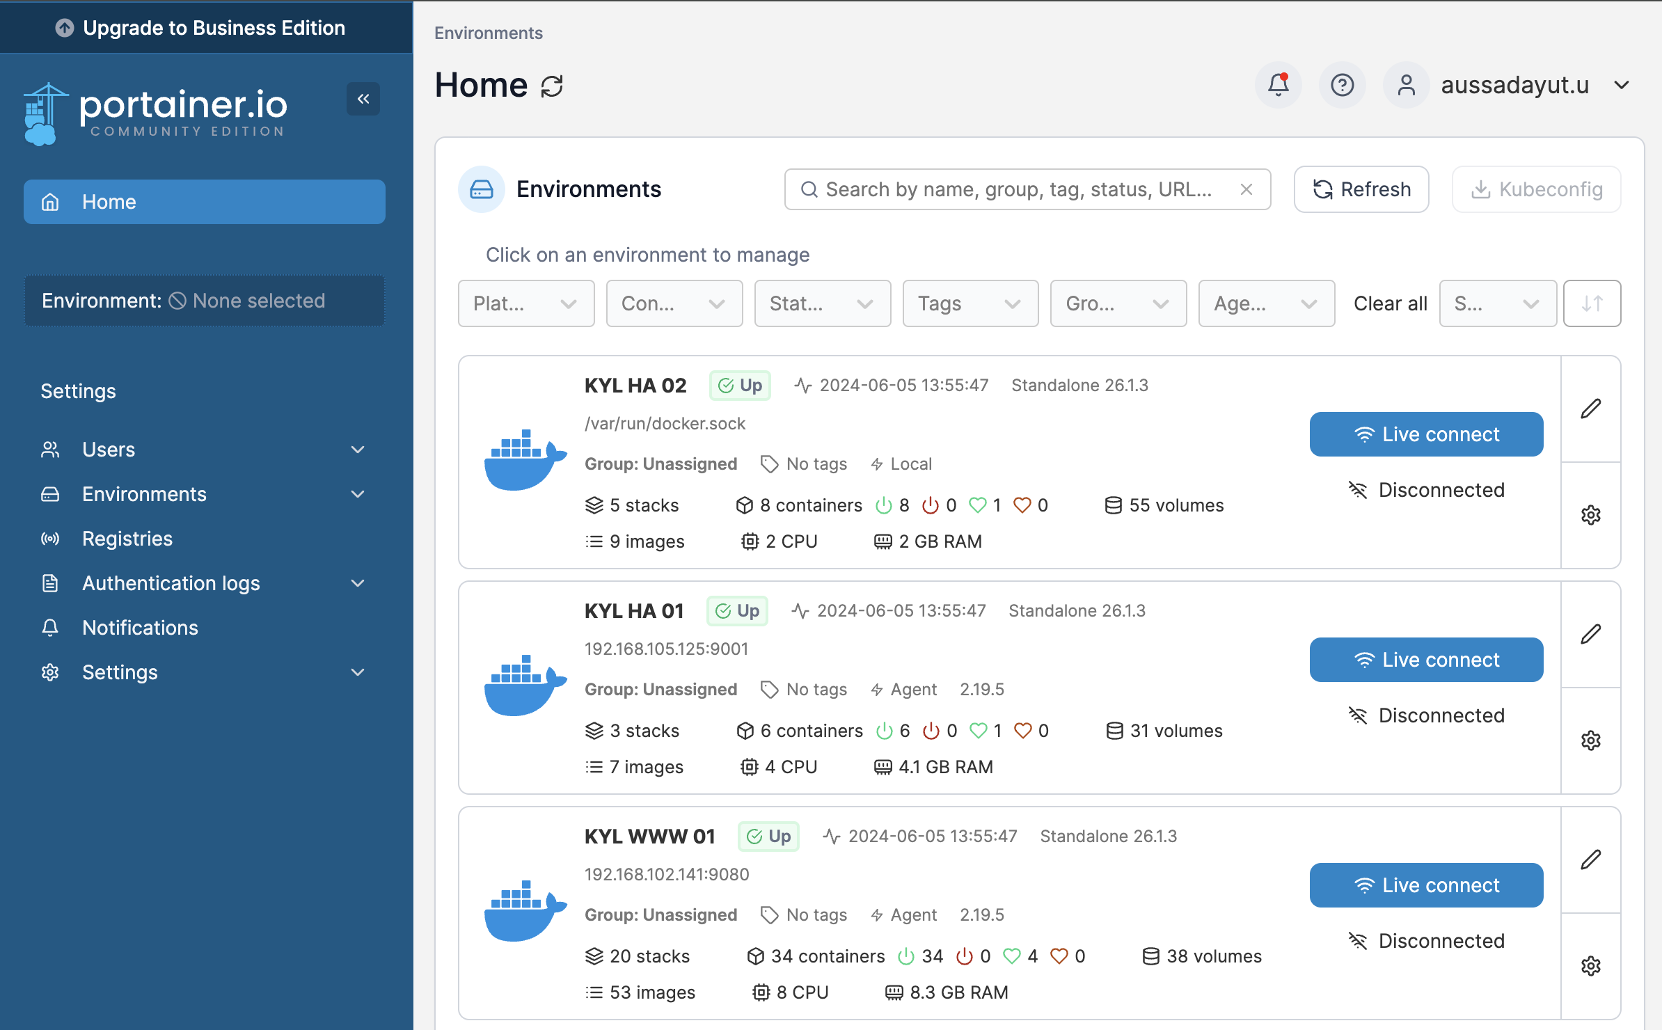Toggle the sort order arrows button
Viewport: 1662px width, 1030px height.
point(1592,303)
